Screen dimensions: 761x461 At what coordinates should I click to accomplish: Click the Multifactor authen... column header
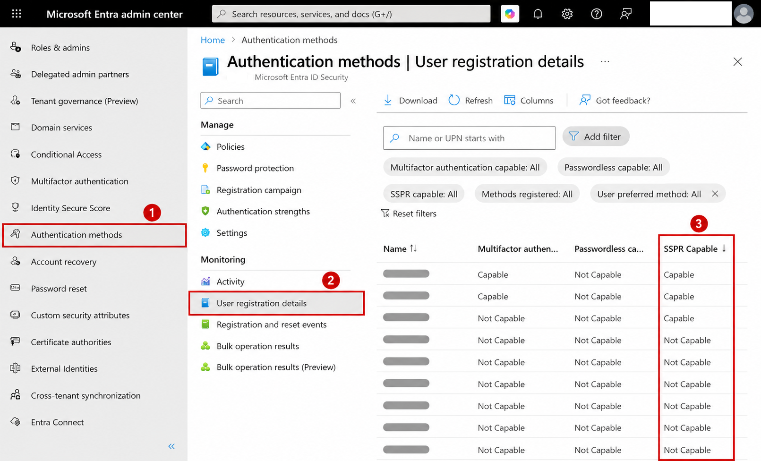(518, 249)
